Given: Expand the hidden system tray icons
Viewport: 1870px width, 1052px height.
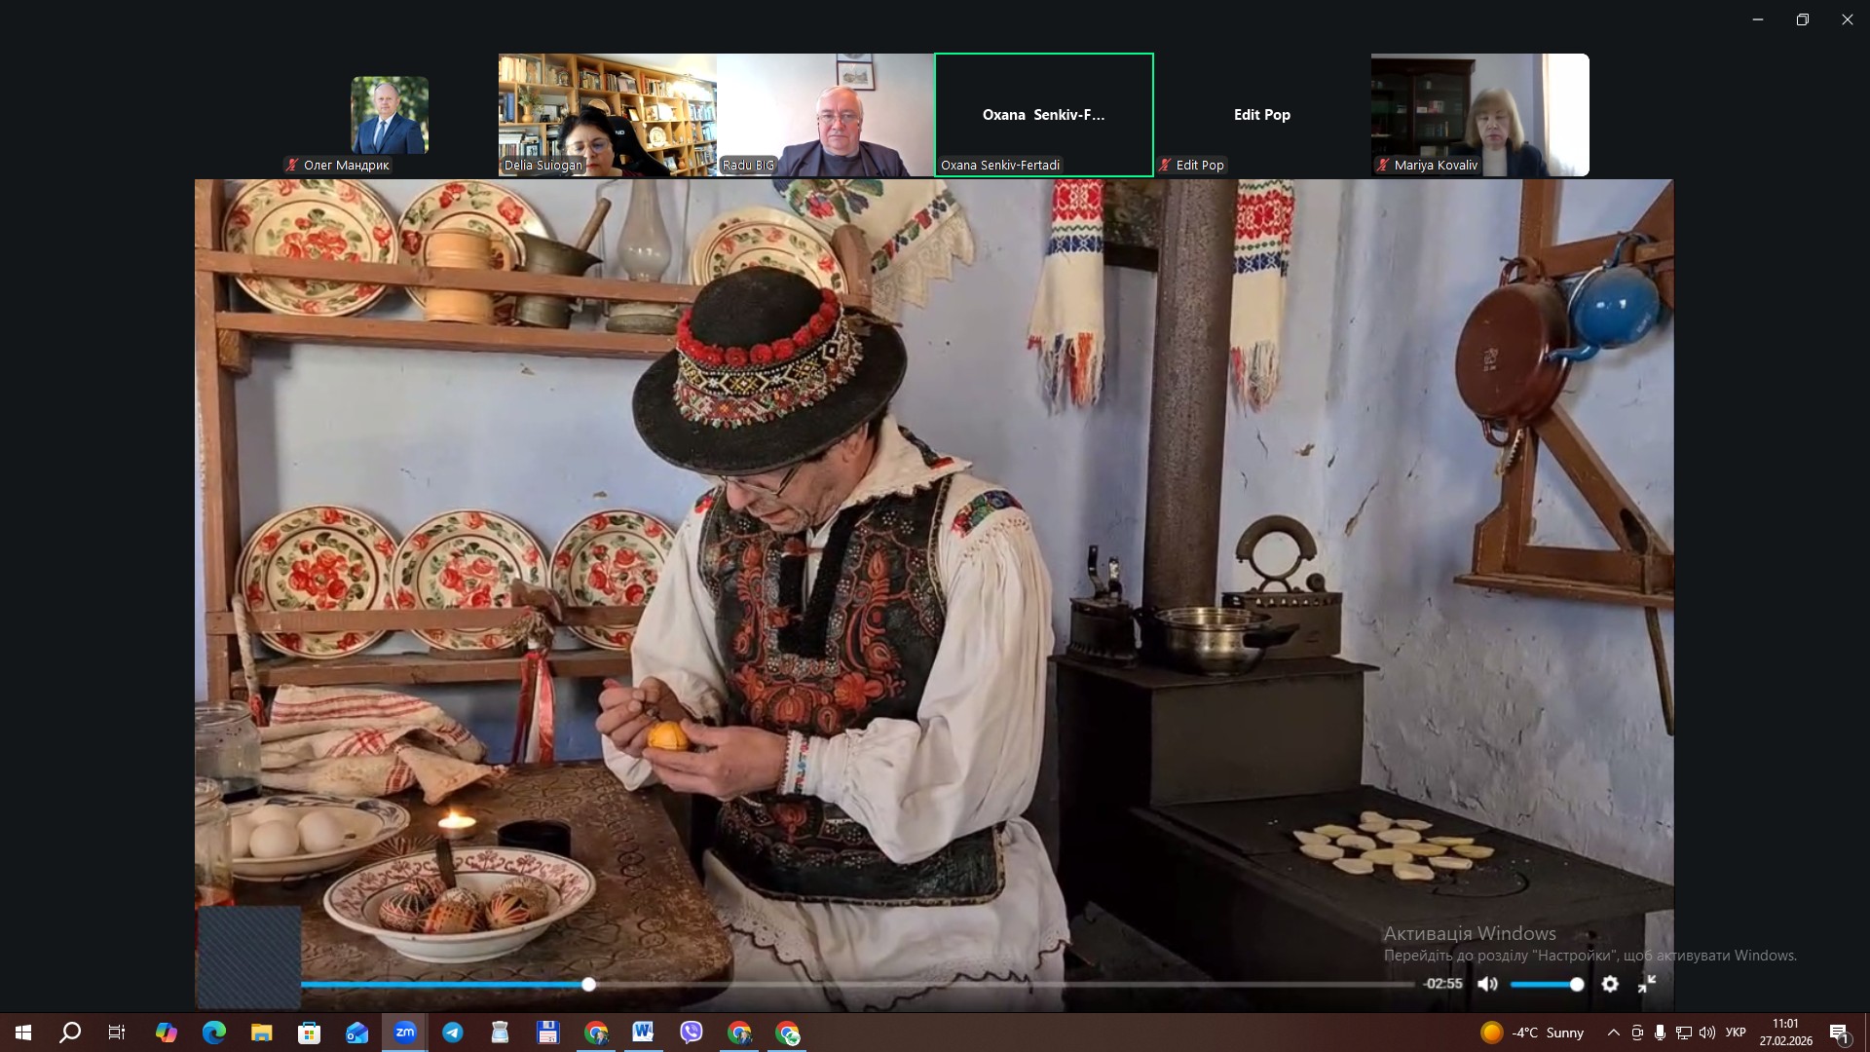Looking at the screenshot, I should 1613,1033.
